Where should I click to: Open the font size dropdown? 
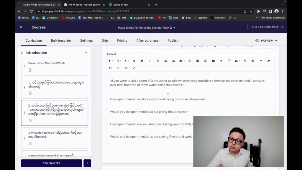point(119,61)
